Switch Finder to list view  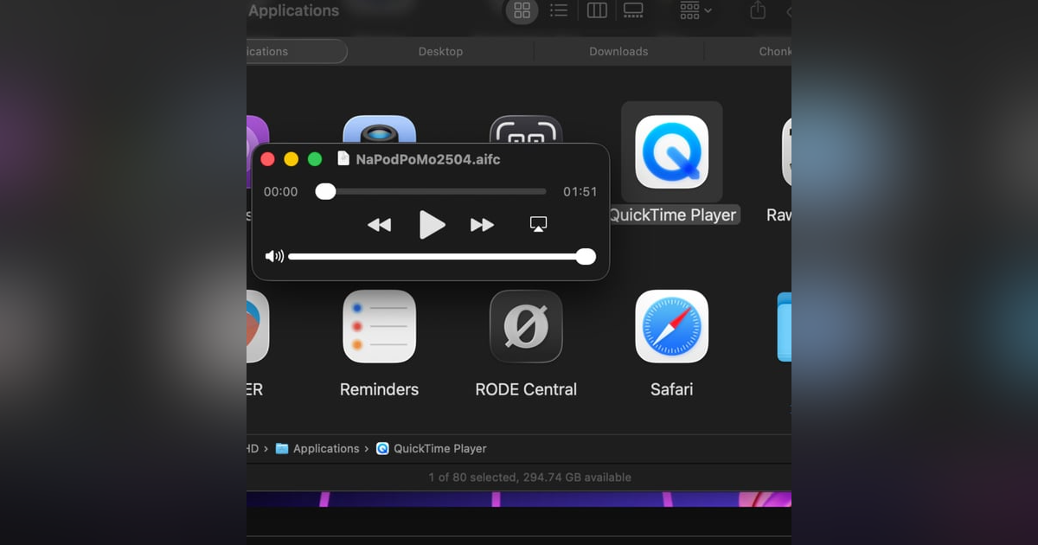coord(559,11)
